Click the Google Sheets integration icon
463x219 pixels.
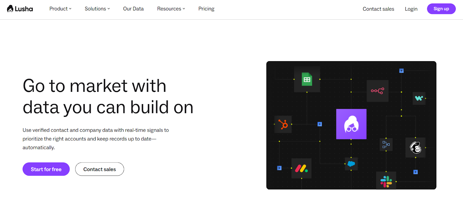point(307,79)
